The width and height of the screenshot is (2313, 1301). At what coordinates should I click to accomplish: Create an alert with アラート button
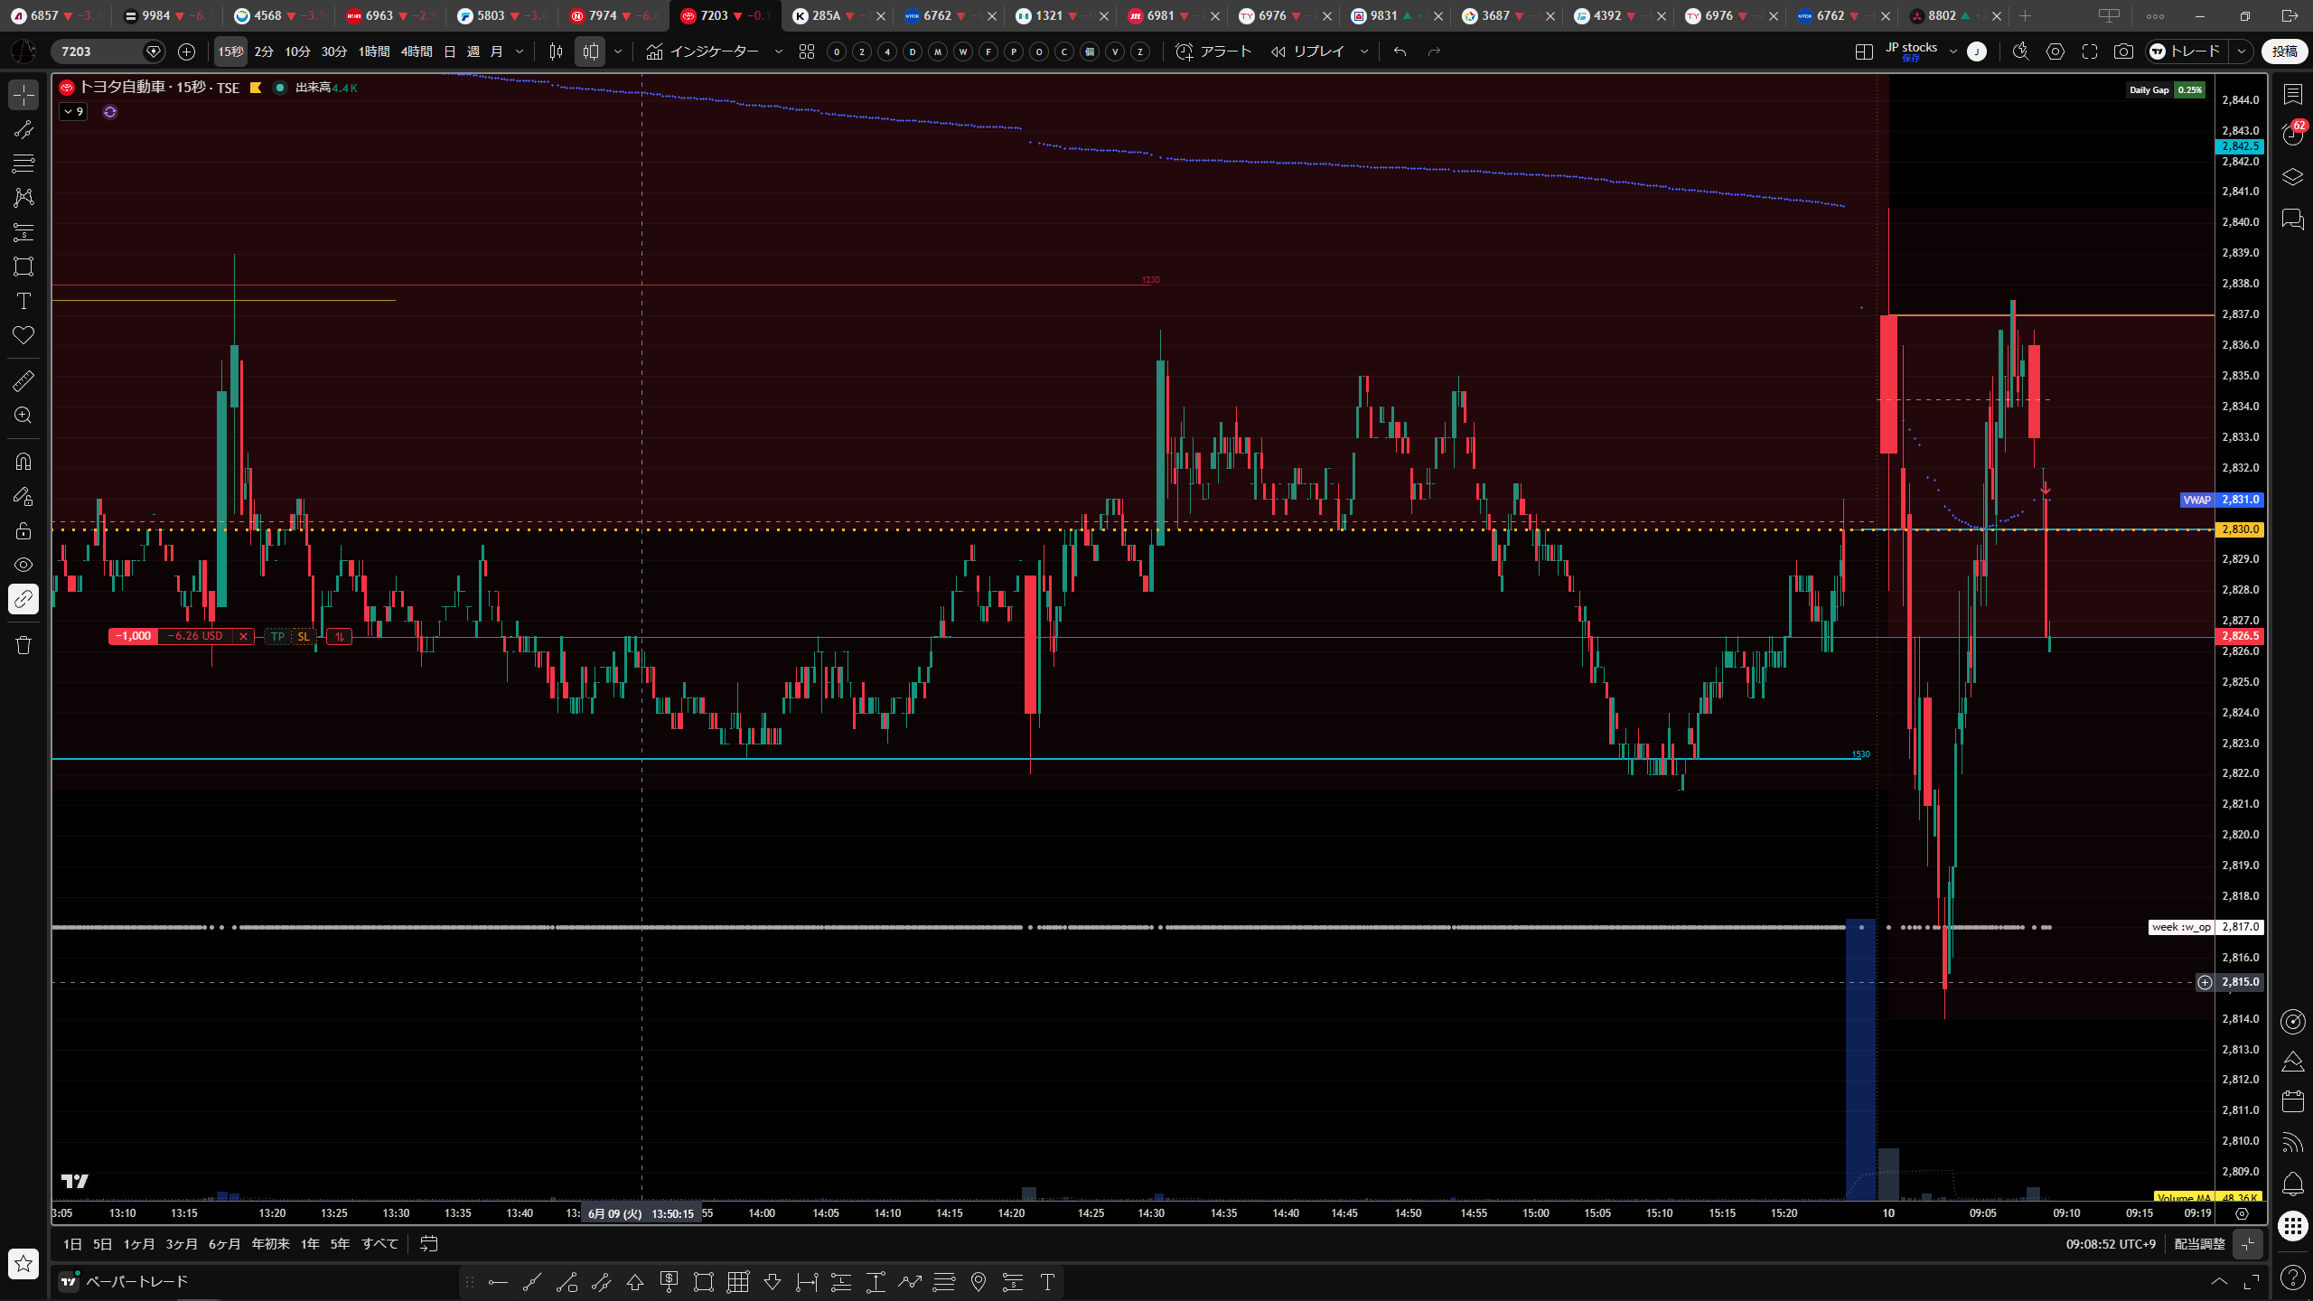coord(1213,51)
